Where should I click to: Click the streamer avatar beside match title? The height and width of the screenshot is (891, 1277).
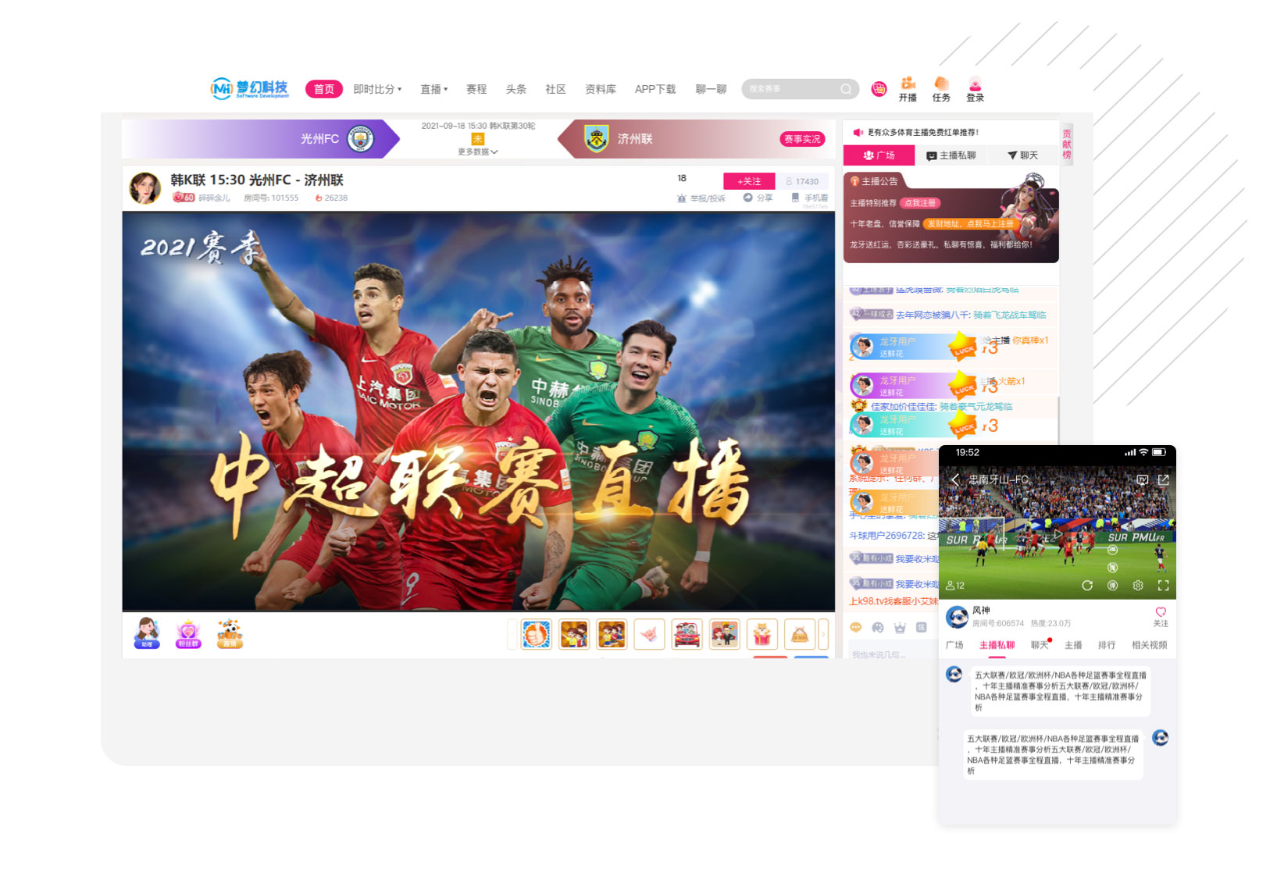(x=144, y=188)
